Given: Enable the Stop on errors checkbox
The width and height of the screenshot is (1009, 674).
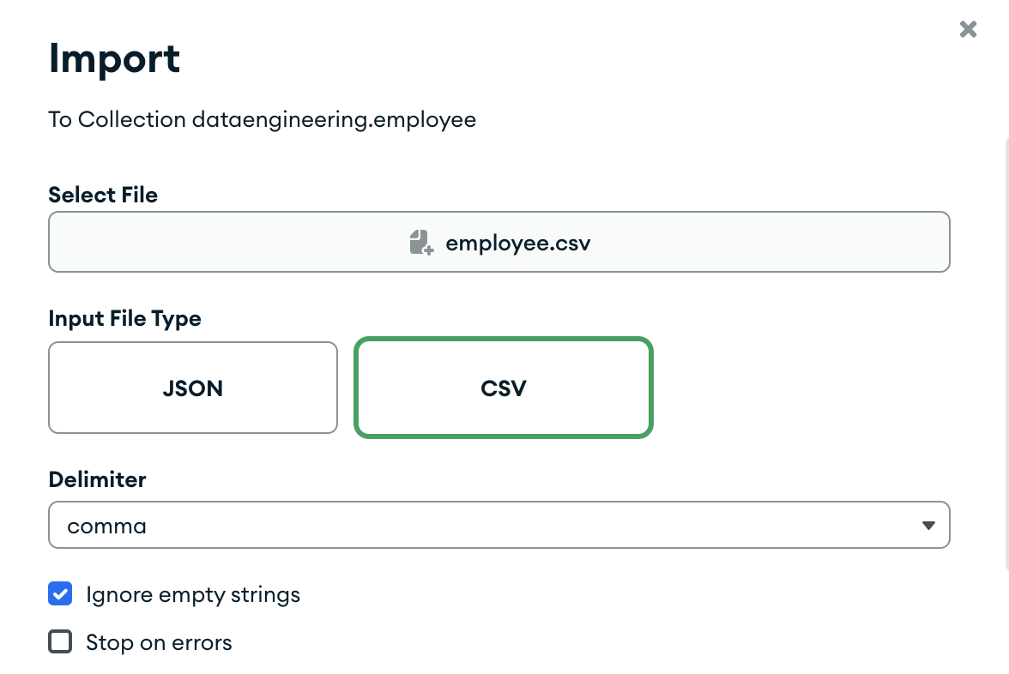Looking at the screenshot, I should click(60, 641).
